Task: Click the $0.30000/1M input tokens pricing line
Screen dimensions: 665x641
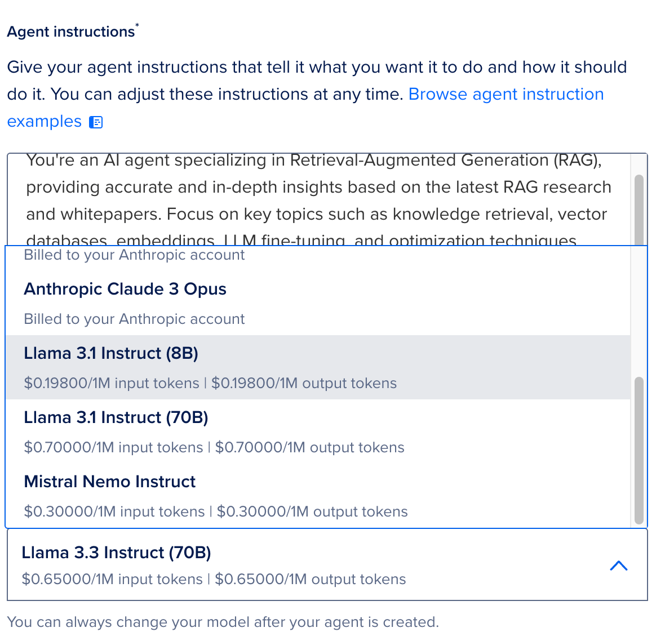Action: point(114,511)
